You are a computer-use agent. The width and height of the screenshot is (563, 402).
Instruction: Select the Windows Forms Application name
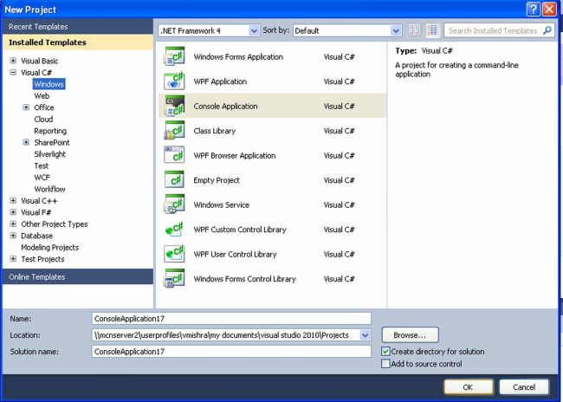(x=238, y=57)
